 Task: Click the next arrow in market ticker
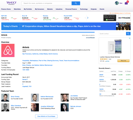(x=88, y=18)
